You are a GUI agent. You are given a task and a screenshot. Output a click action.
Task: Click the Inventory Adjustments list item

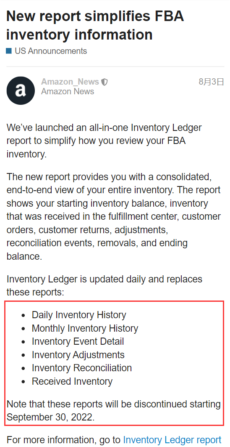(78, 355)
